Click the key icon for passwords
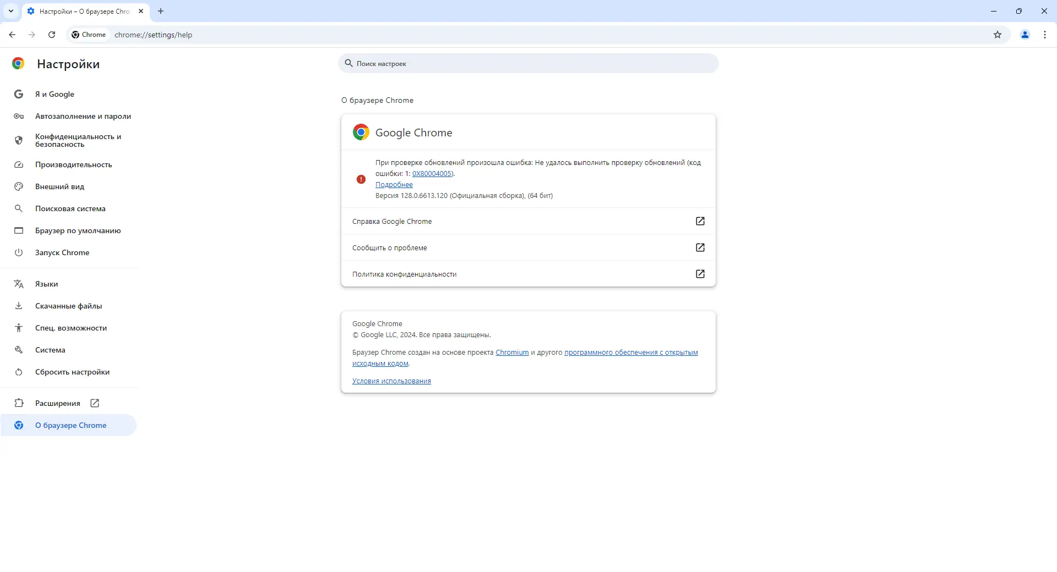This screenshot has height=572, width=1057. [19, 116]
